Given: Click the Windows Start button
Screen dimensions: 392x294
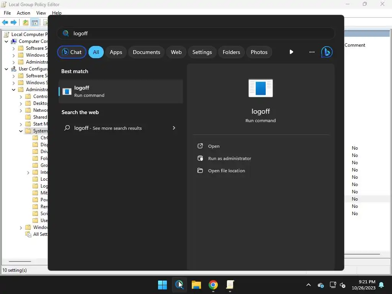Looking at the screenshot, I should pos(162,285).
